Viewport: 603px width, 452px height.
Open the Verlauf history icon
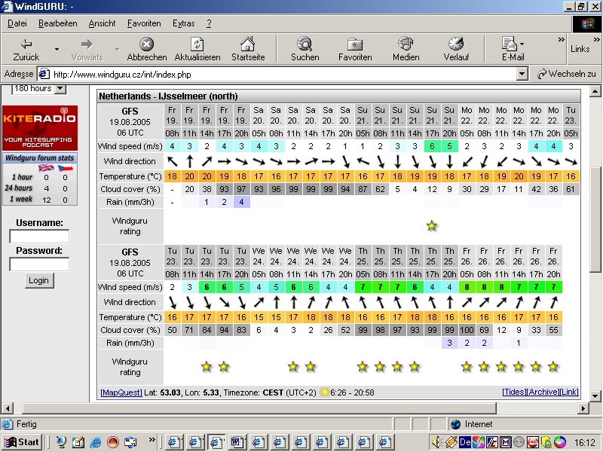[455, 44]
